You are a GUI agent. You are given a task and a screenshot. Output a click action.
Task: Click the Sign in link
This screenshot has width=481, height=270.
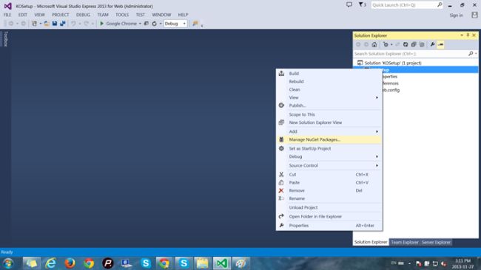456,15
